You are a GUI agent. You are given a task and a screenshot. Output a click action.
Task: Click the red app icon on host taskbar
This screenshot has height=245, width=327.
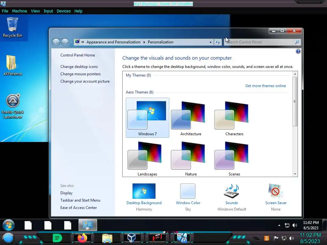157,238
